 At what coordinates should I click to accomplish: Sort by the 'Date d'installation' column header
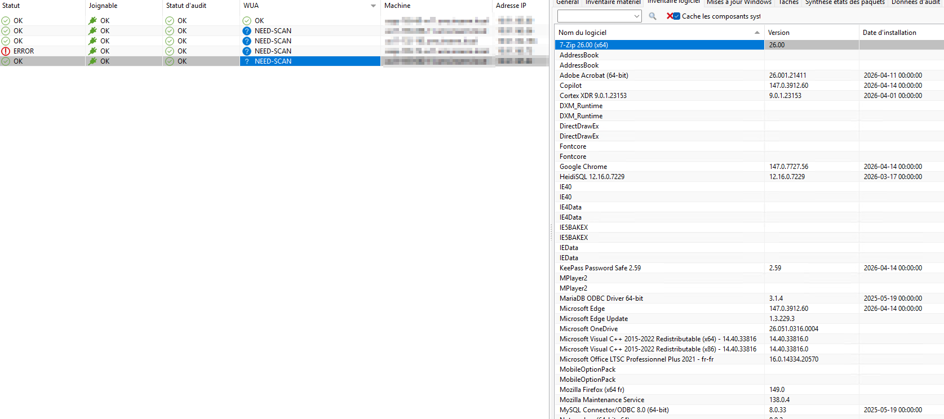point(889,33)
